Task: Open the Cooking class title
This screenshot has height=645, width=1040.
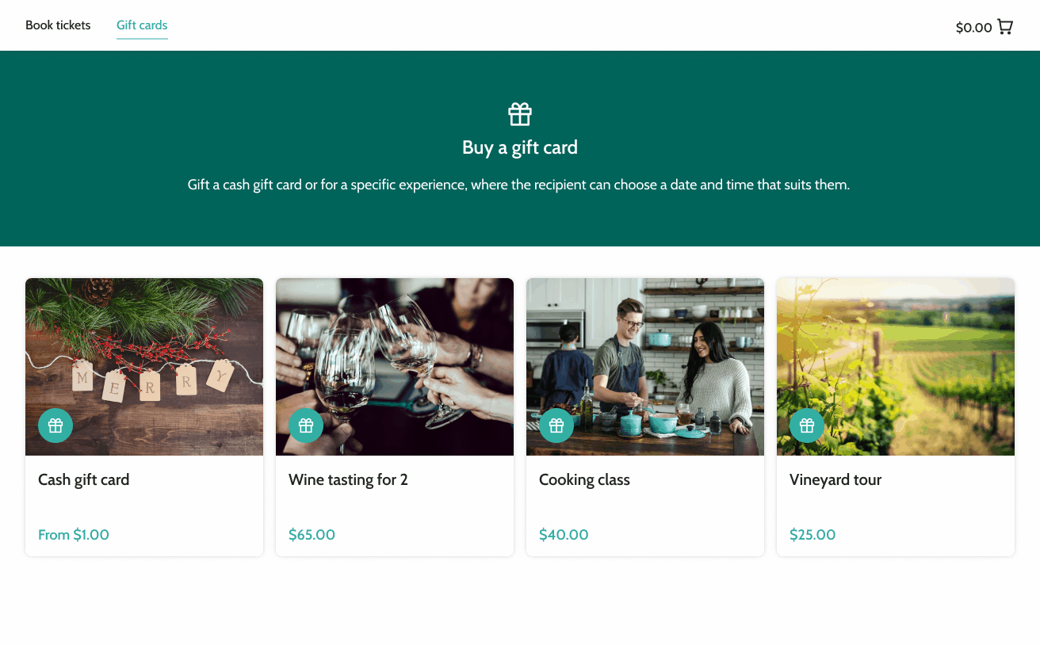Action: [x=584, y=479]
